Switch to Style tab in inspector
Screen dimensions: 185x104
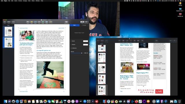[75, 25]
